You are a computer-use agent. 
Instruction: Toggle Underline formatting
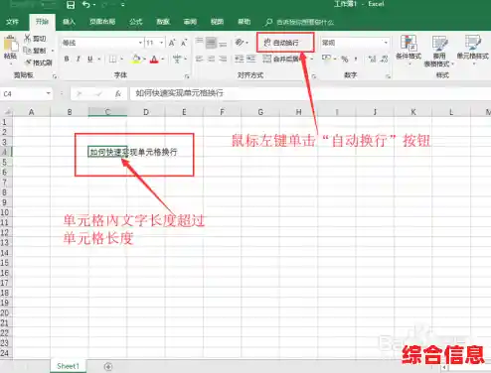[x=90, y=59]
